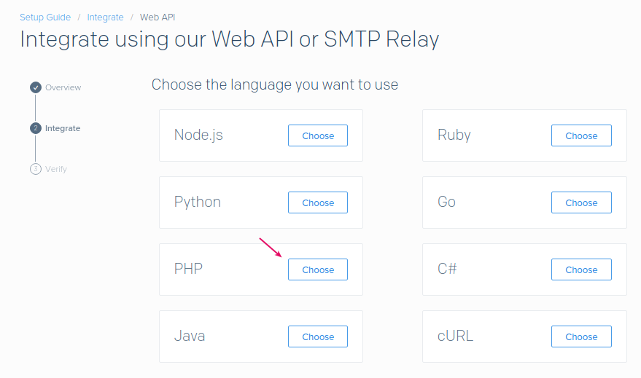641x378 pixels.
Task: Select the Overview step label
Action: (x=63, y=87)
